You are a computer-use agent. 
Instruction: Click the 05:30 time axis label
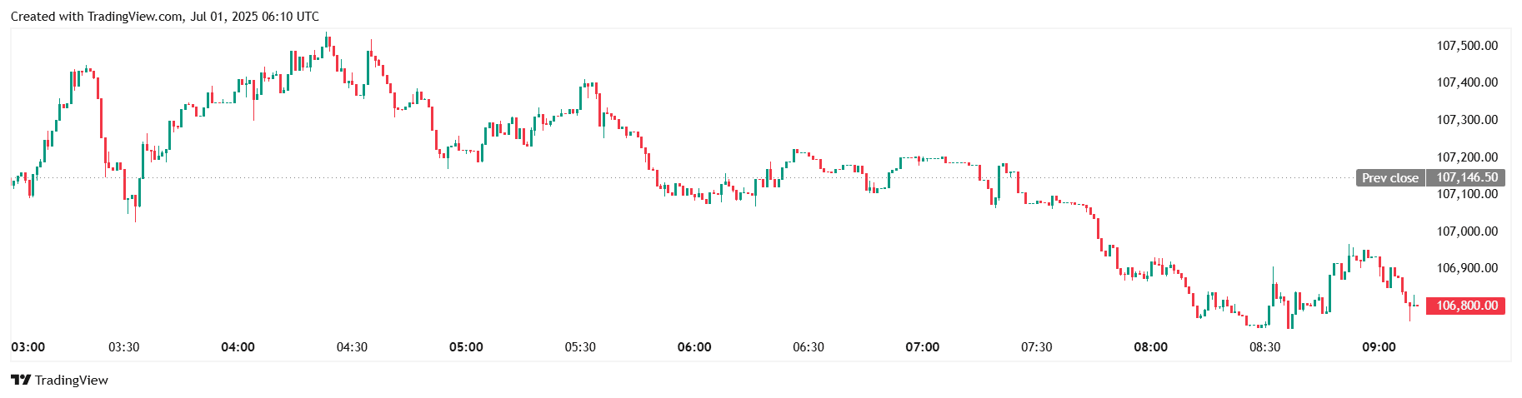click(x=580, y=347)
